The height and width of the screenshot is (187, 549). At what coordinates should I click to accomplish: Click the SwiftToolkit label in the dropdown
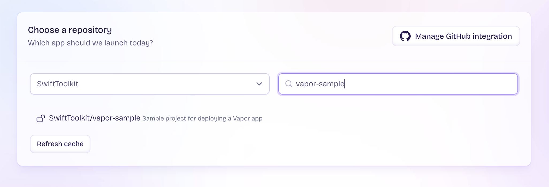(58, 84)
